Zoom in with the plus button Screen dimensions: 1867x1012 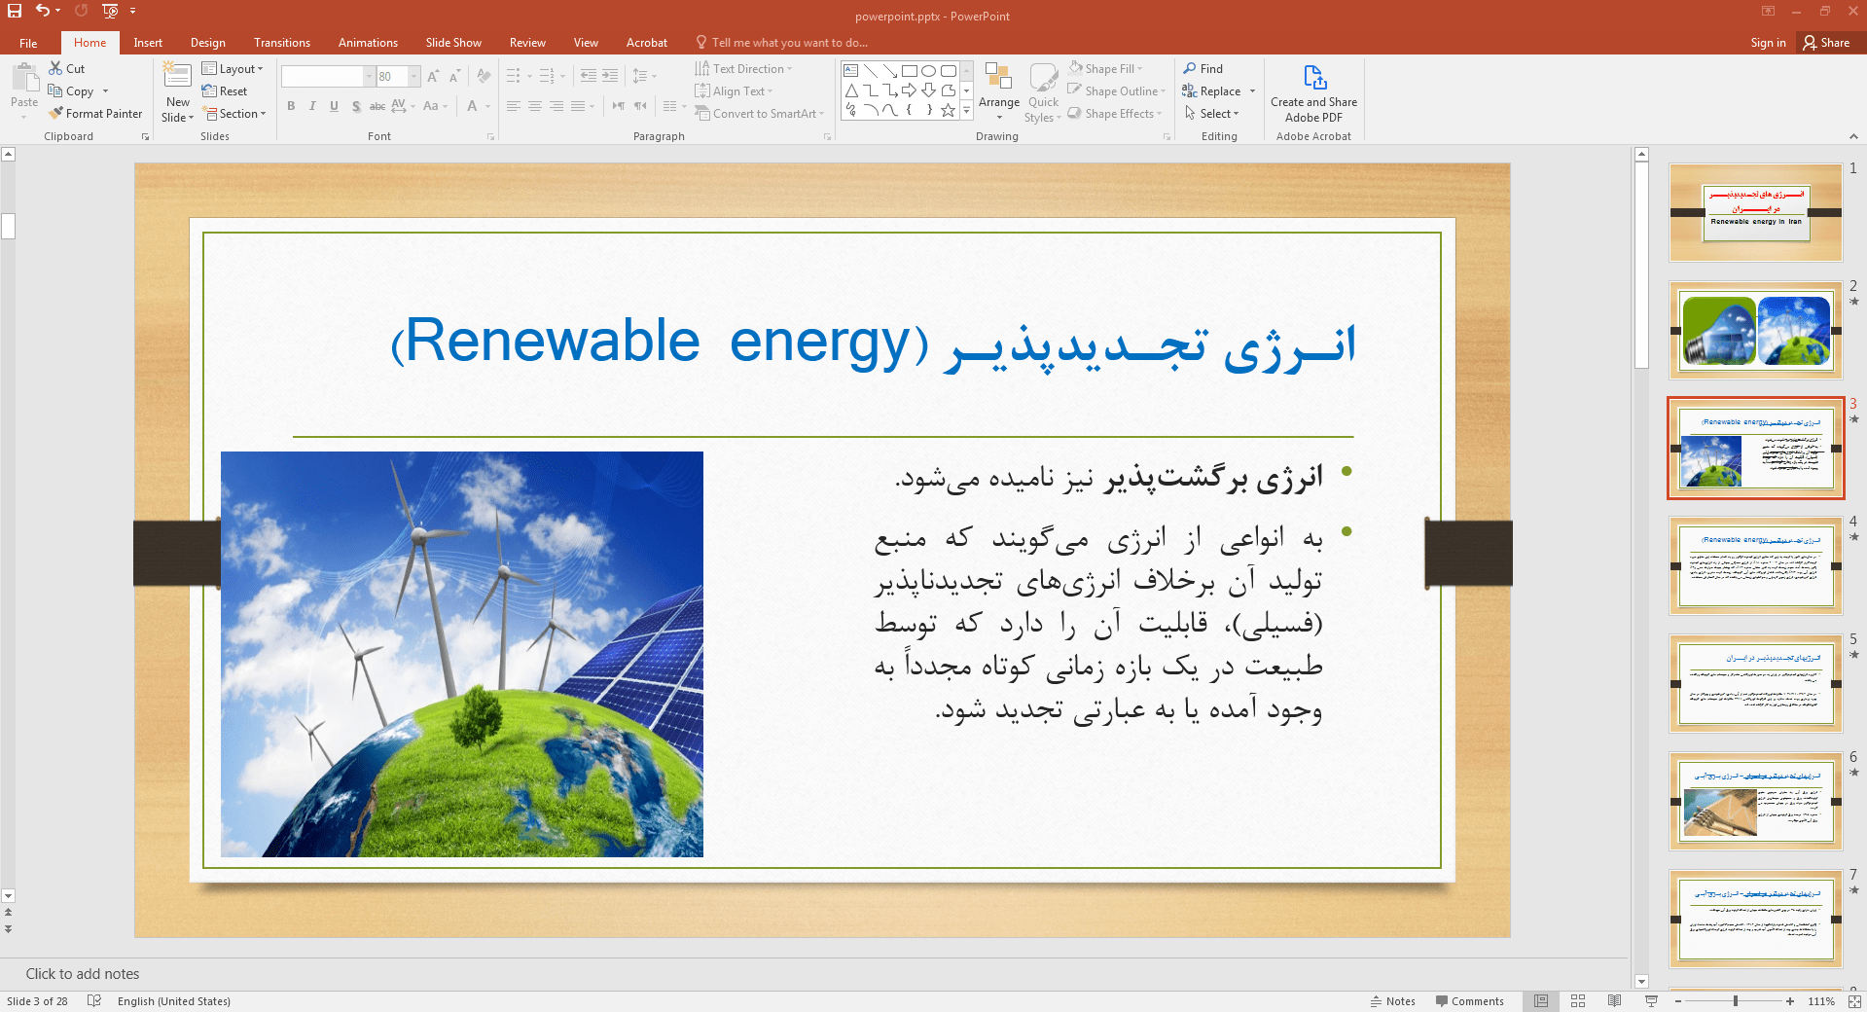tap(1790, 1001)
